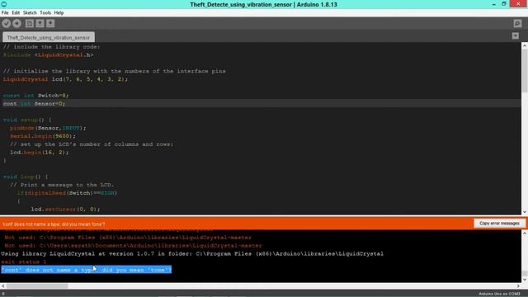Click the console horizontal scroll right arrow

518,286
